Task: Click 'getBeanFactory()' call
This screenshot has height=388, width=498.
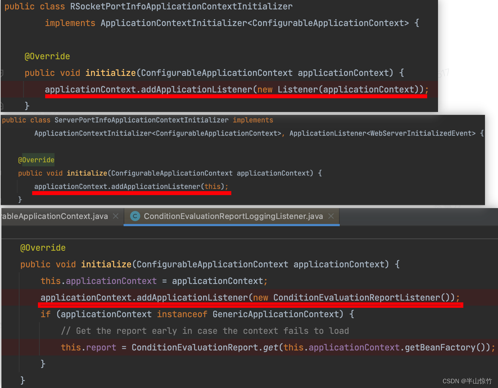Action: [445, 347]
